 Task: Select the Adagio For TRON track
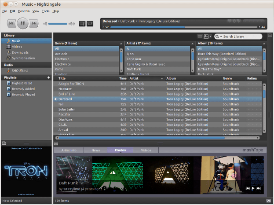157,84
